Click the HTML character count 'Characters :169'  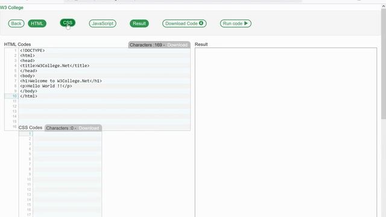(x=146, y=45)
